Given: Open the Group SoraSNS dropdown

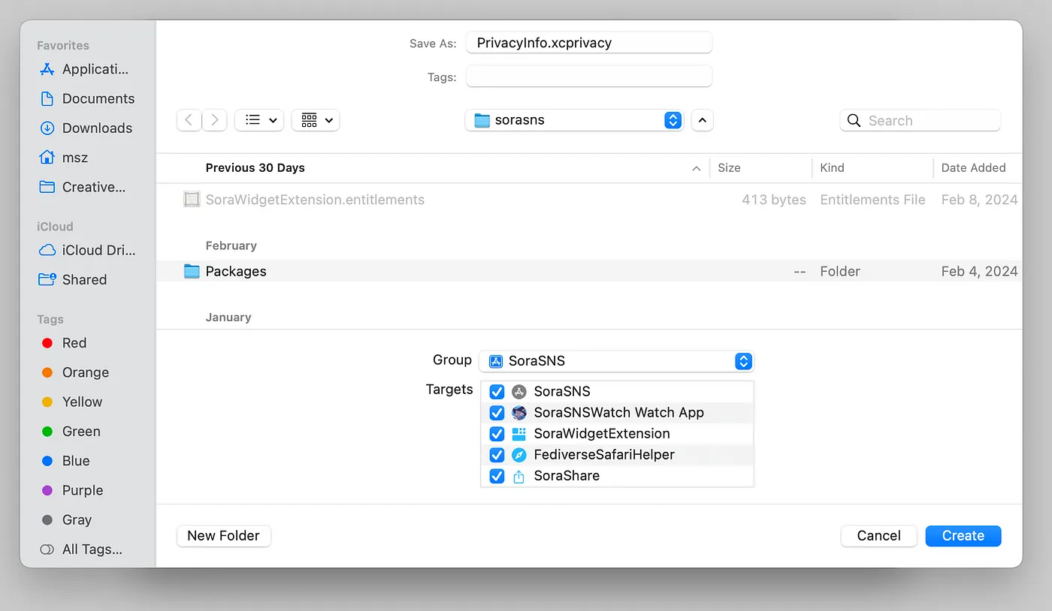Looking at the screenshot, I should click(x=616, y=361).
